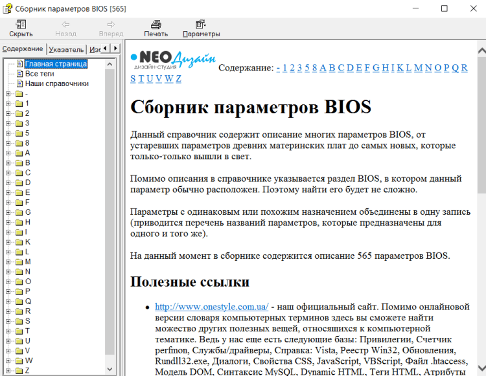
Task: Expand the "K" folder node
Action: tap(8, 242)
